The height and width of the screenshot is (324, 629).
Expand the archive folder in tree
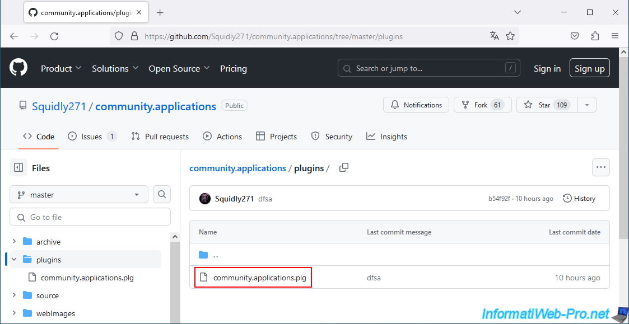coord(14,242)
